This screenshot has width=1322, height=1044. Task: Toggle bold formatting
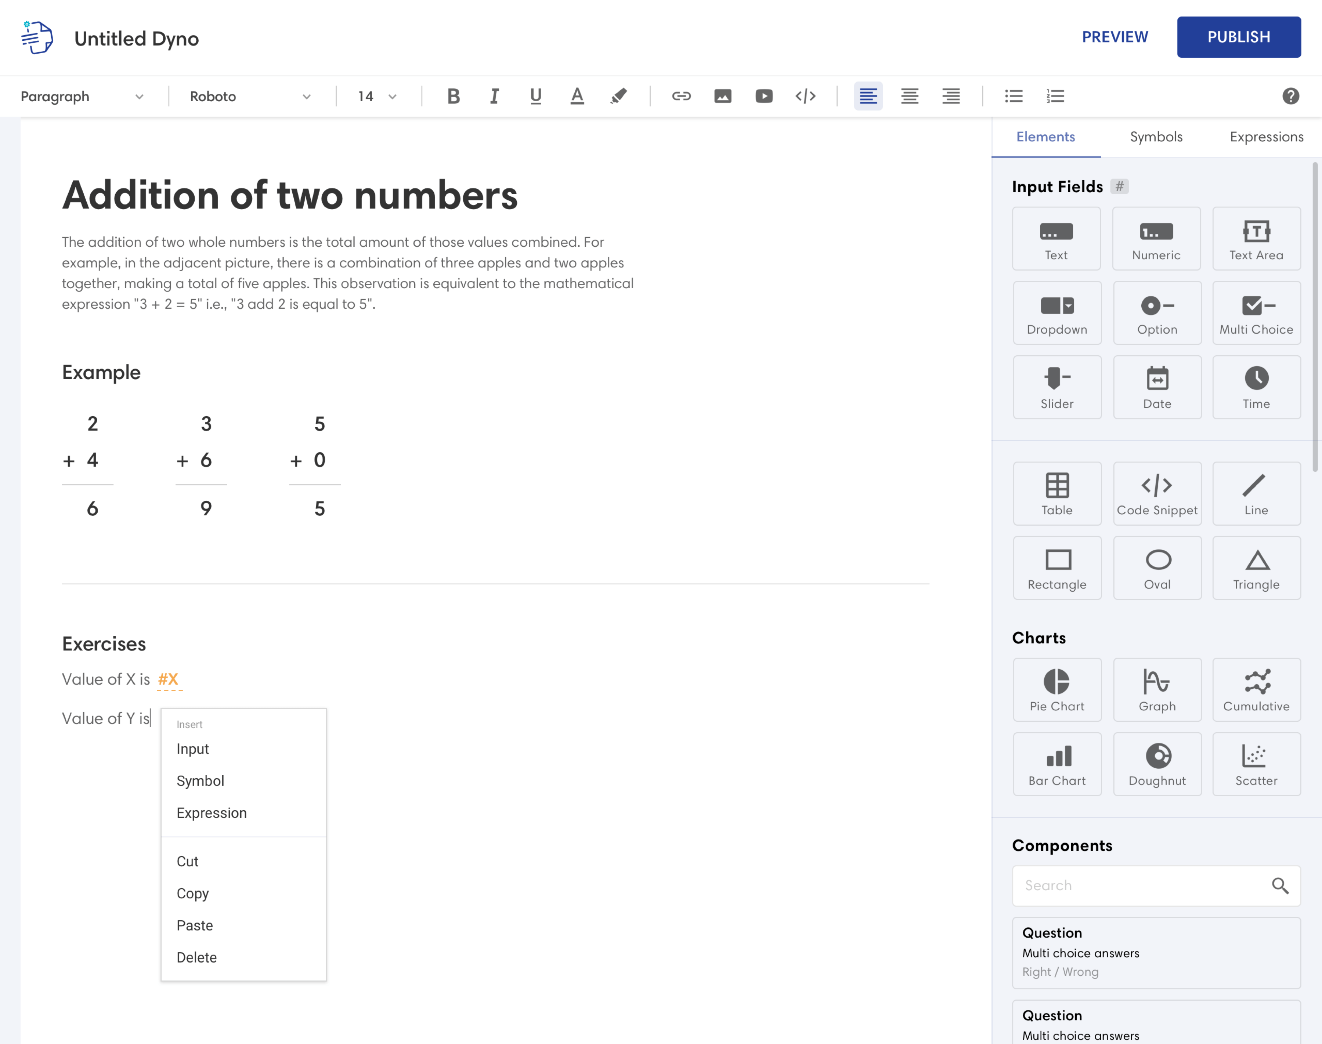[453, 96]
